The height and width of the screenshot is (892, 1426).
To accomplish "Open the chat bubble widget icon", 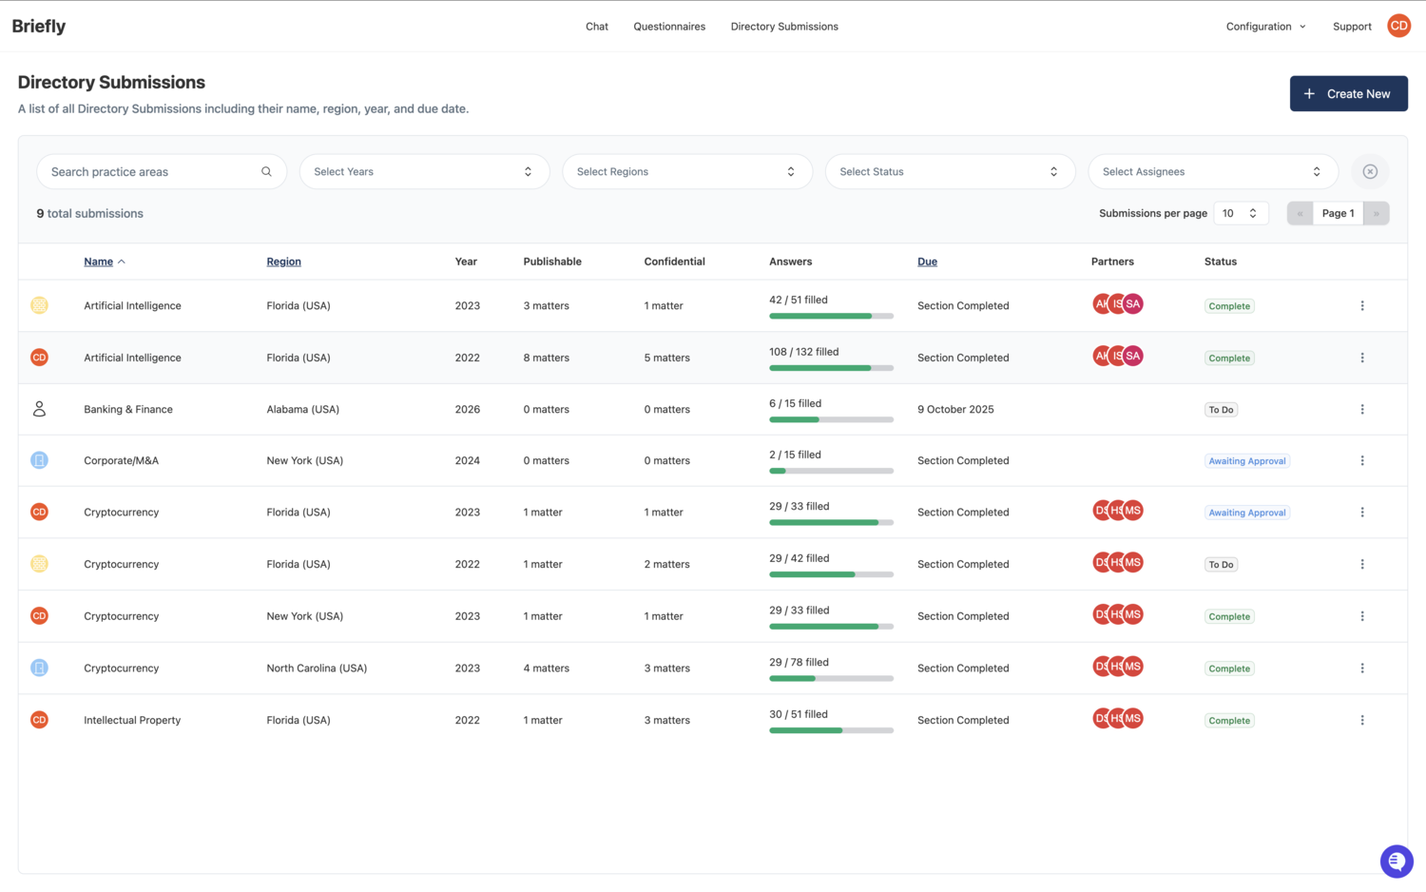I will pos(1396,862).
